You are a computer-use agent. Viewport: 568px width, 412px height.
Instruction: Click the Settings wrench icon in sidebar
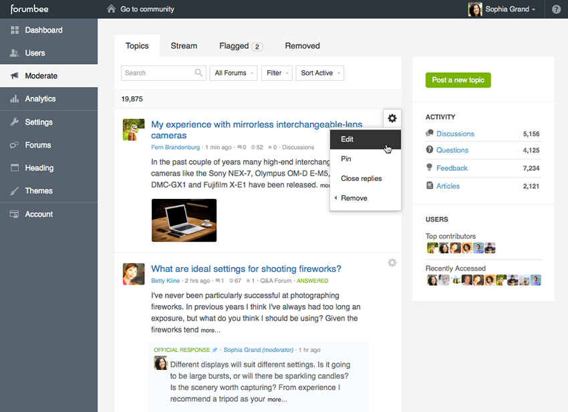tap(14, 122)
